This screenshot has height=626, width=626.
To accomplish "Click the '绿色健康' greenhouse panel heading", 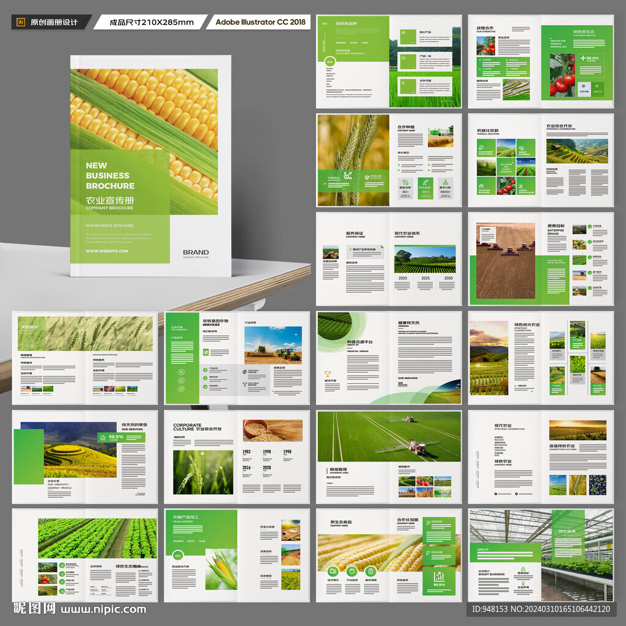I will (x=567, y=531).
